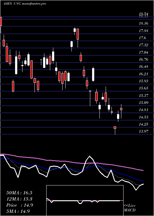Click the 'Price : 14.9' readout

click(x=19, y=205)
